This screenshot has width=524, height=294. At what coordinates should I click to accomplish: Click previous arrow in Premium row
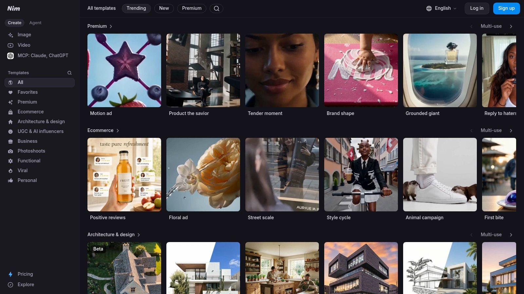click(471, 26)
